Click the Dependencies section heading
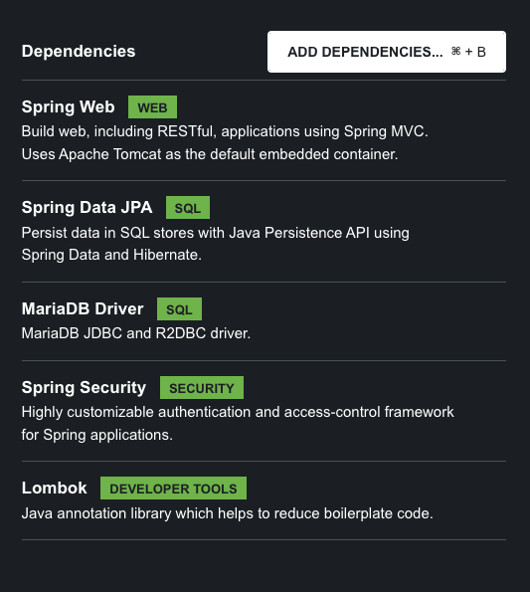 click(79, 52)
